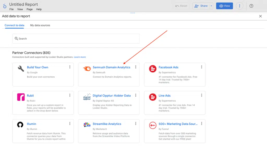Viewport: 267px width, 147px height.
Task: Switch to the Connect to data tab
Action: tap(14, 25)
